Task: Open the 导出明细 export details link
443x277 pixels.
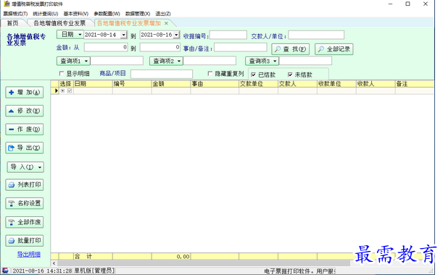Action: pos(29,254)
